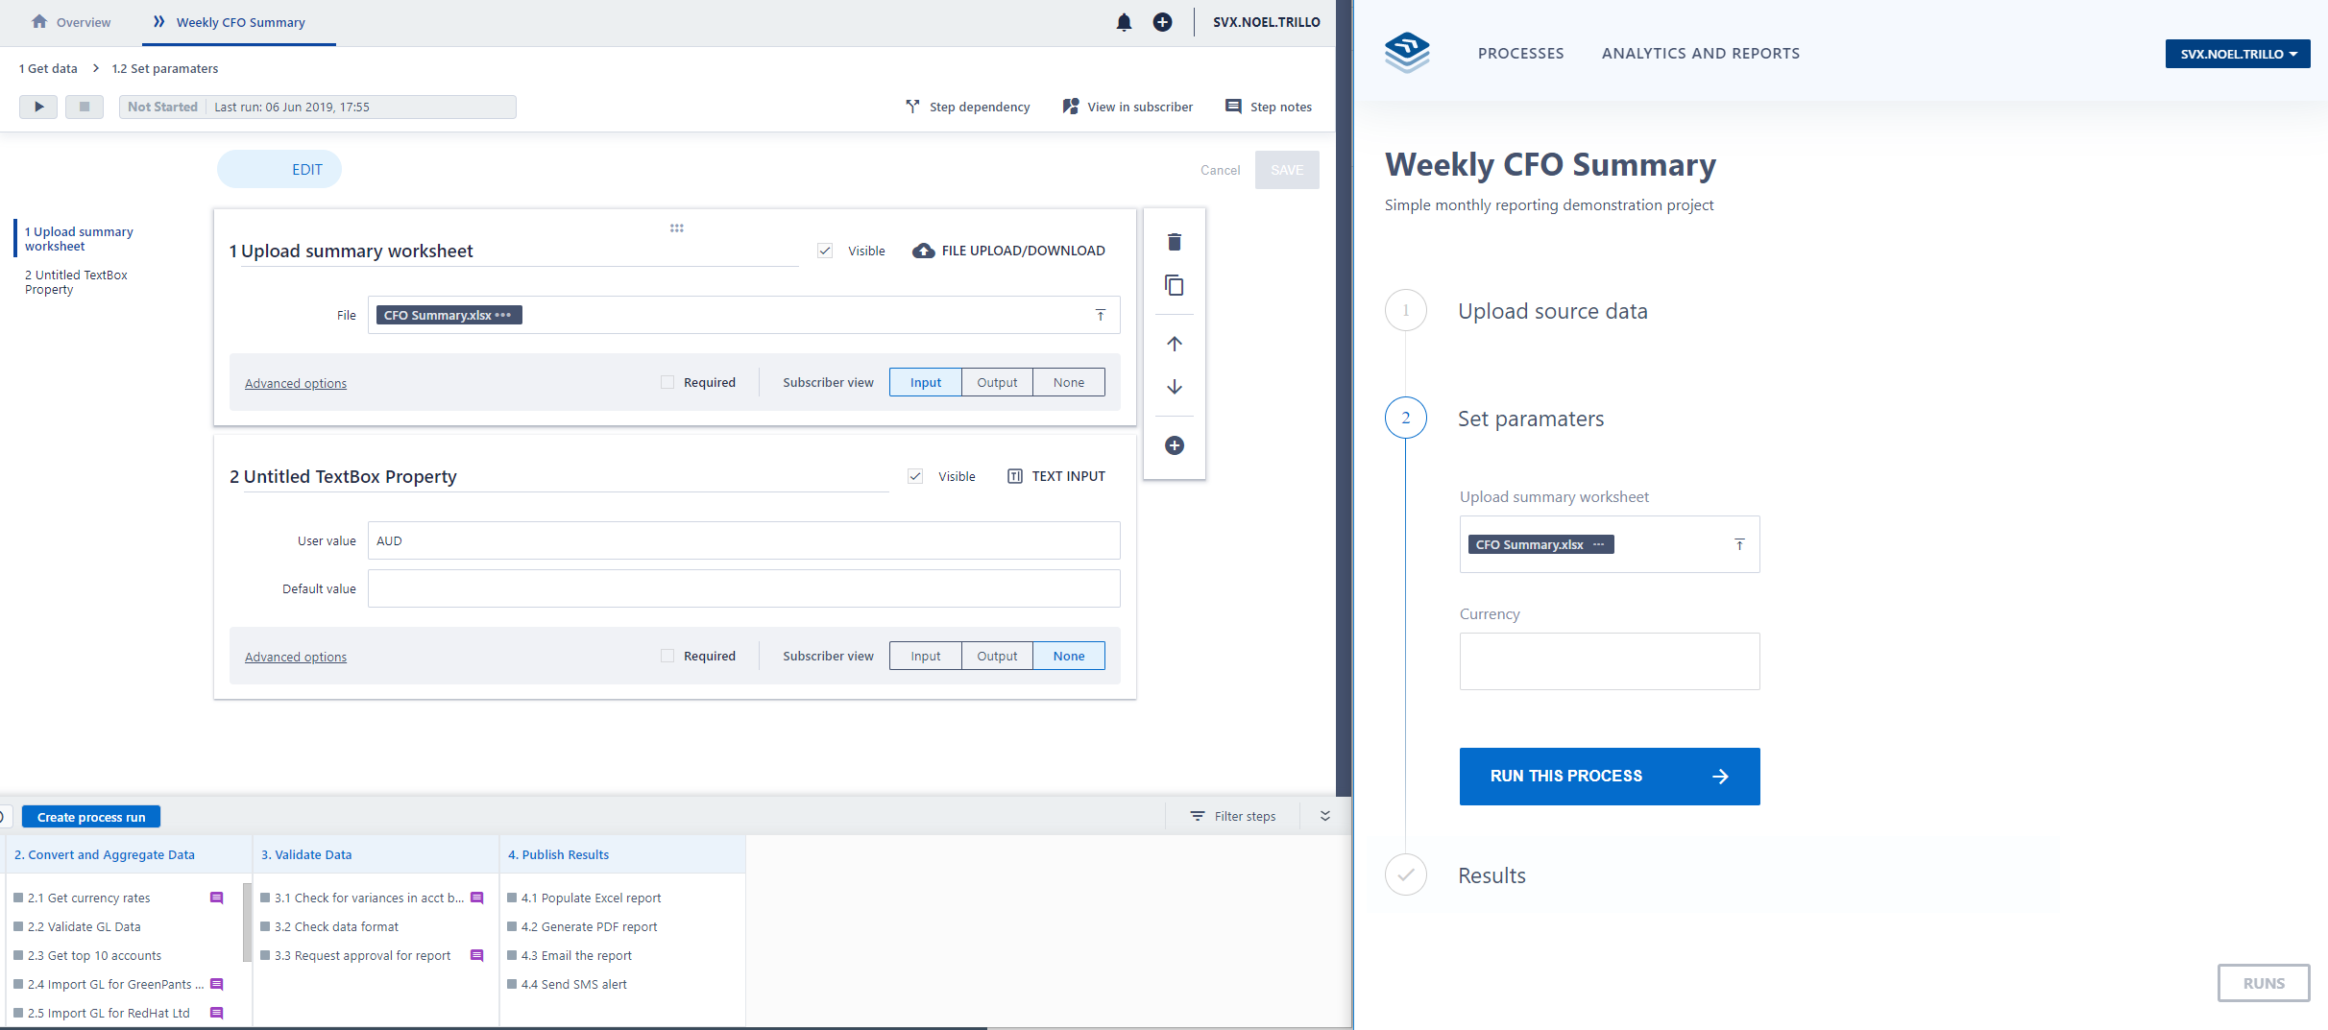
Task: Open Advanced options for upload worksheet
Action: (296, 383)
